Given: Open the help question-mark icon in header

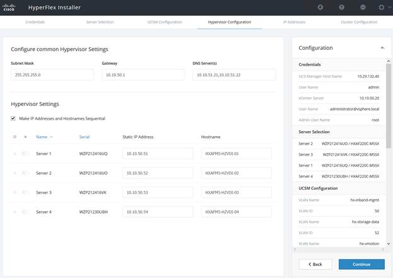Looking at the screenshot, I should coord(341,8).
